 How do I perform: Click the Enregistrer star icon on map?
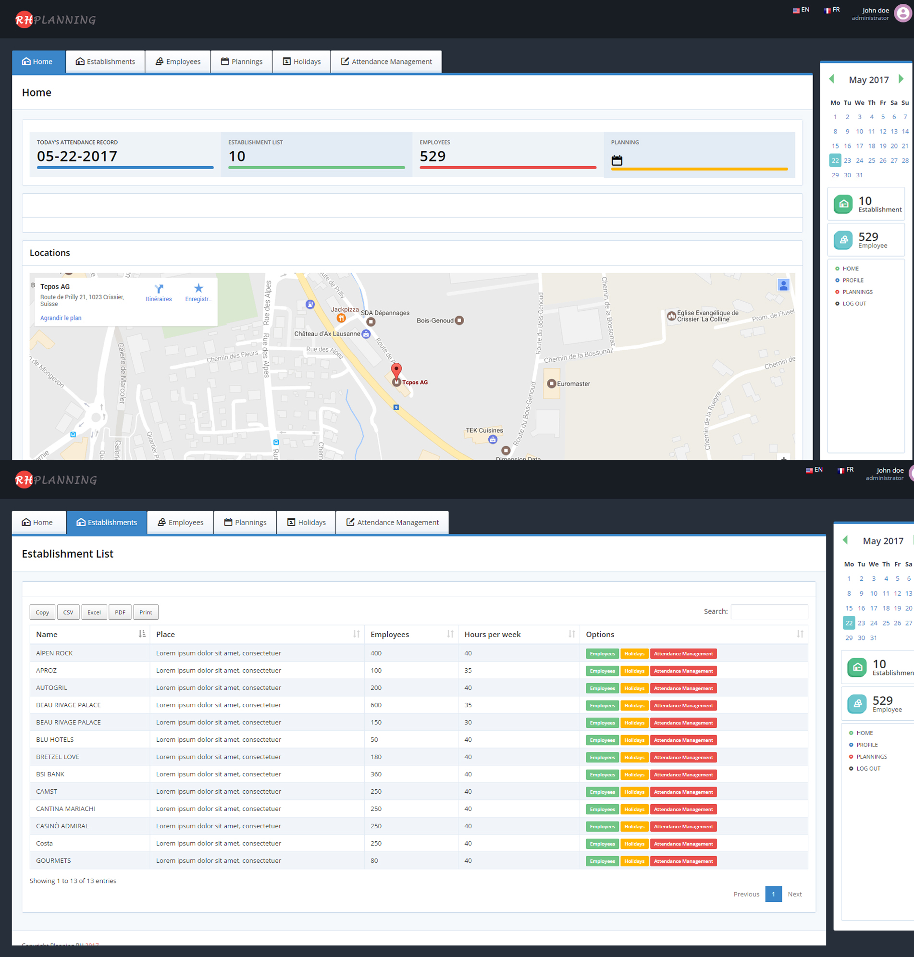(x=198, y=288)
